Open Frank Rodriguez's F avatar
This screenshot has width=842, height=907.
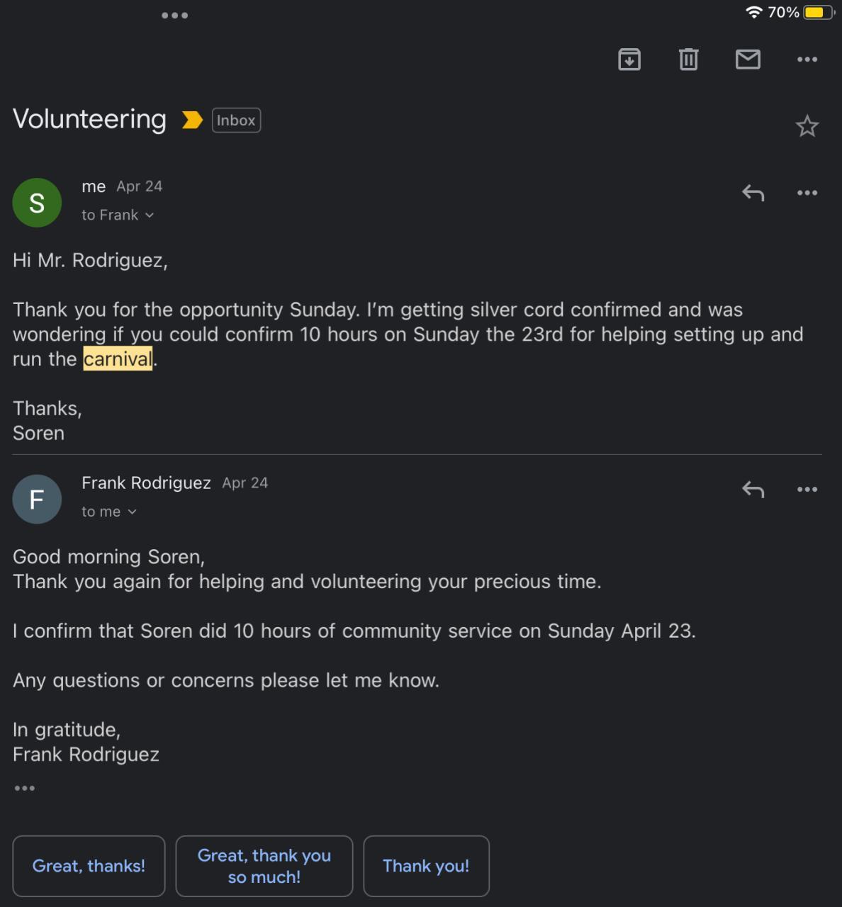point(37,500)
